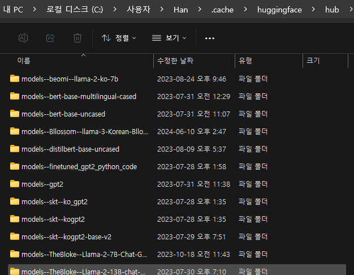Sort by the 이름 column header
Screen dimensions: 354x275
click(24, 61)
